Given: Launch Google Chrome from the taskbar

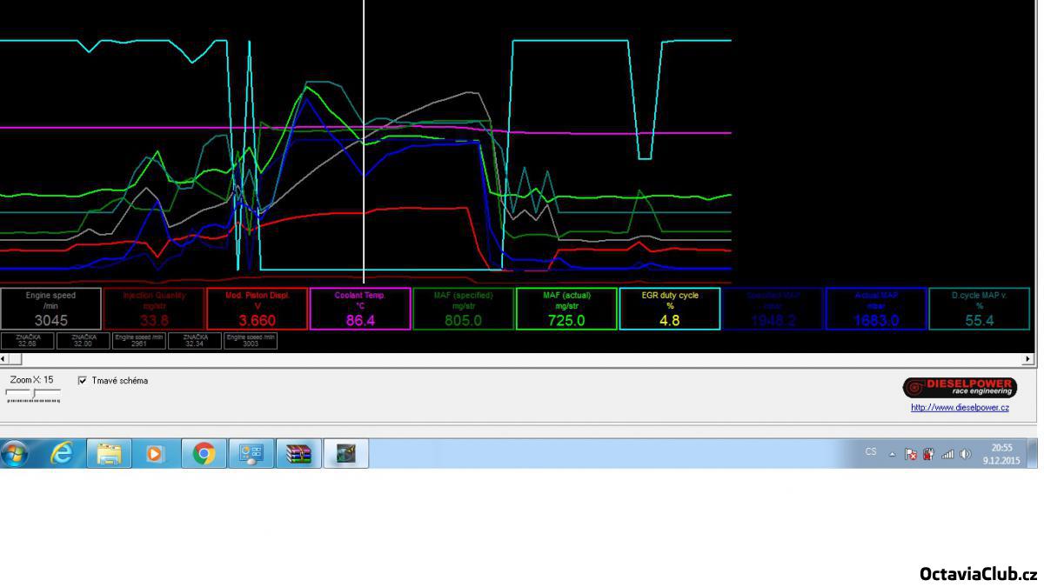Looking at the screenshot, I should click(x=204, y=453).
